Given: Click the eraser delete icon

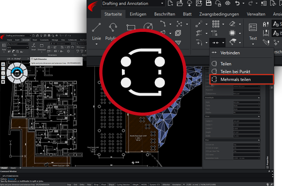Looking at the screenshot, I should (232, 24).
